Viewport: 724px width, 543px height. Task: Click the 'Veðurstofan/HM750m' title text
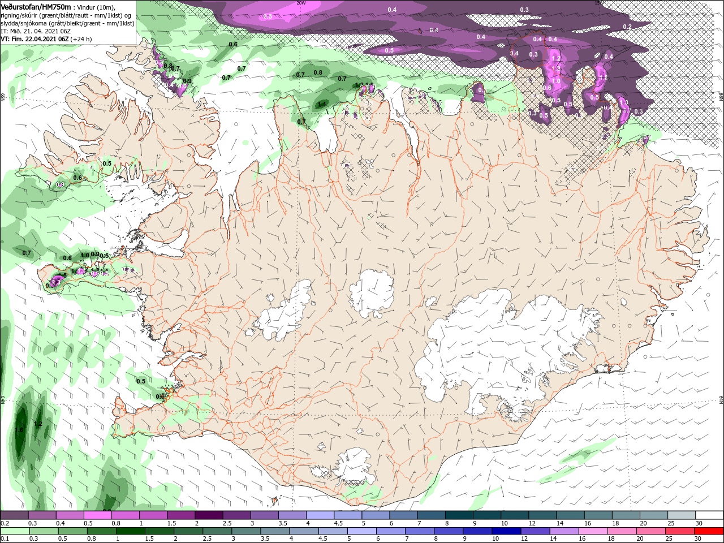point(36,7)
